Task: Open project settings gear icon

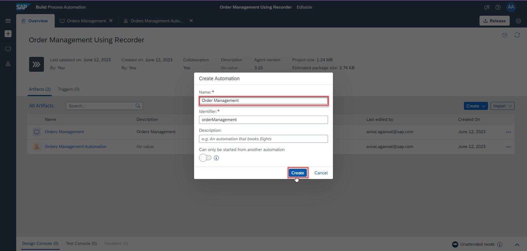Action: 518,21
